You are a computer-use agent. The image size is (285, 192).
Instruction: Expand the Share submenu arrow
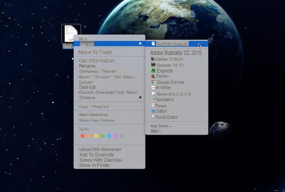(x=140, y=97)
